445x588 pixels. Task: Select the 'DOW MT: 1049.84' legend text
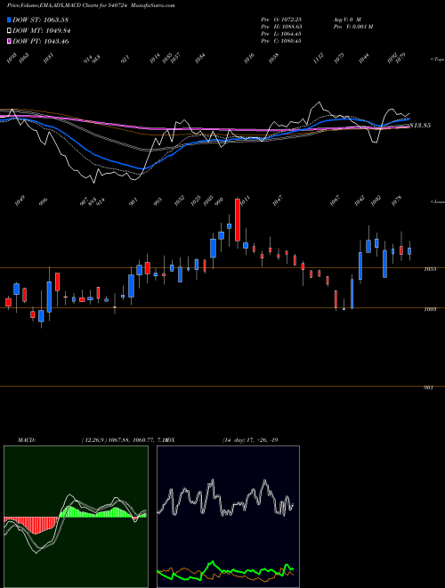tap(42, 31)
